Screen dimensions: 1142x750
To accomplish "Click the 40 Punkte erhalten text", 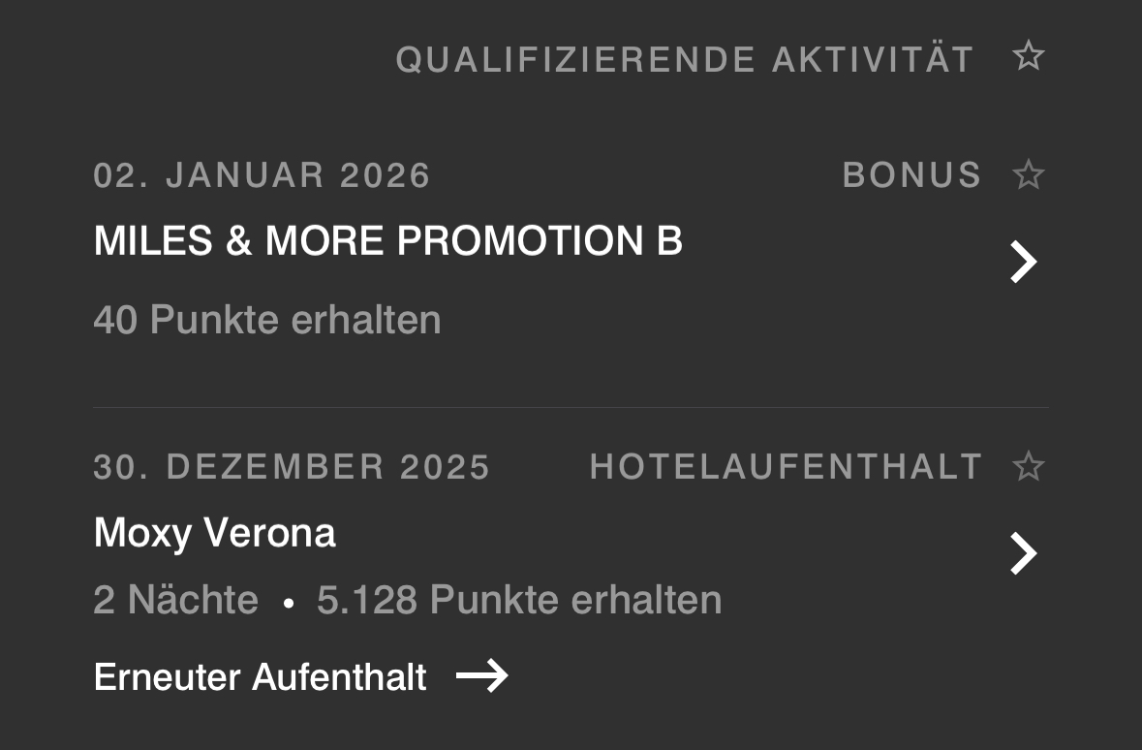I will coord(266,320).
